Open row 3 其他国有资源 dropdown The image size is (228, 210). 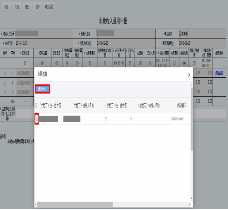pos(24,92)
